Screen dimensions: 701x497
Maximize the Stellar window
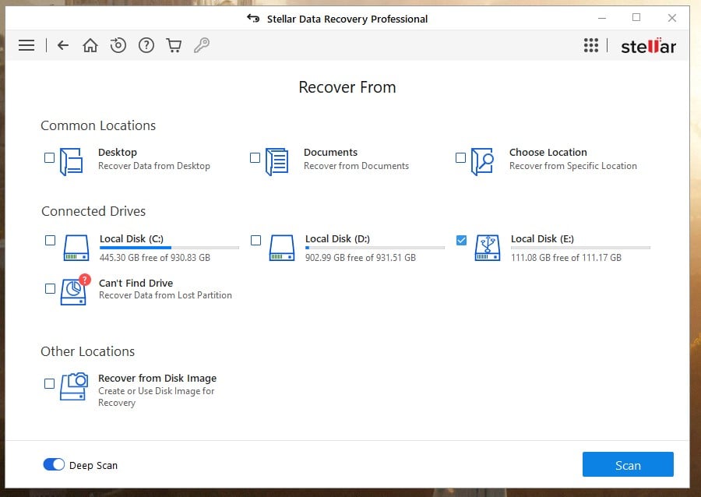[636, 17]
